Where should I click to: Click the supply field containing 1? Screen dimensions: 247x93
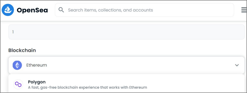click(127, 32)
